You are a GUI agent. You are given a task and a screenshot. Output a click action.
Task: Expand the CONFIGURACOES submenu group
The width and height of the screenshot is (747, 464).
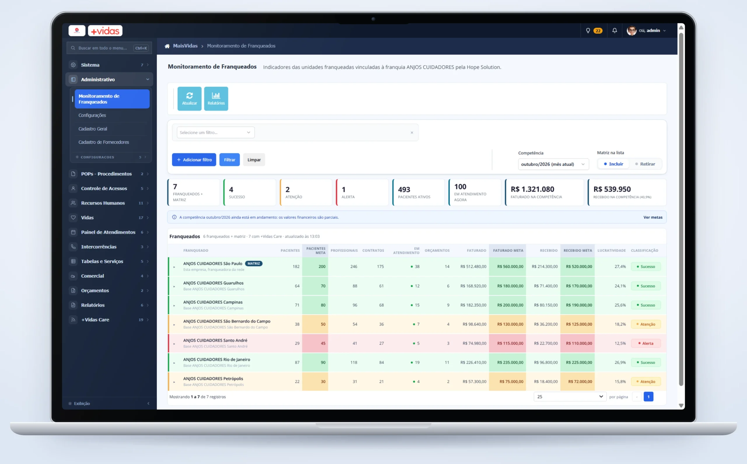coord(111,157)
